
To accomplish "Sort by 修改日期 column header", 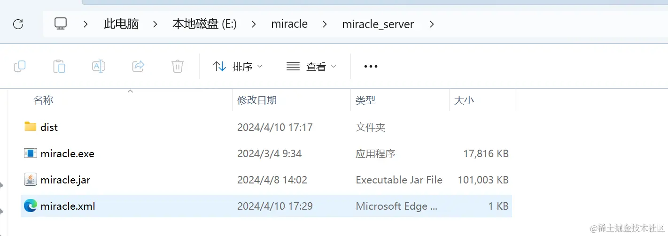I will [x=257, y=100].
